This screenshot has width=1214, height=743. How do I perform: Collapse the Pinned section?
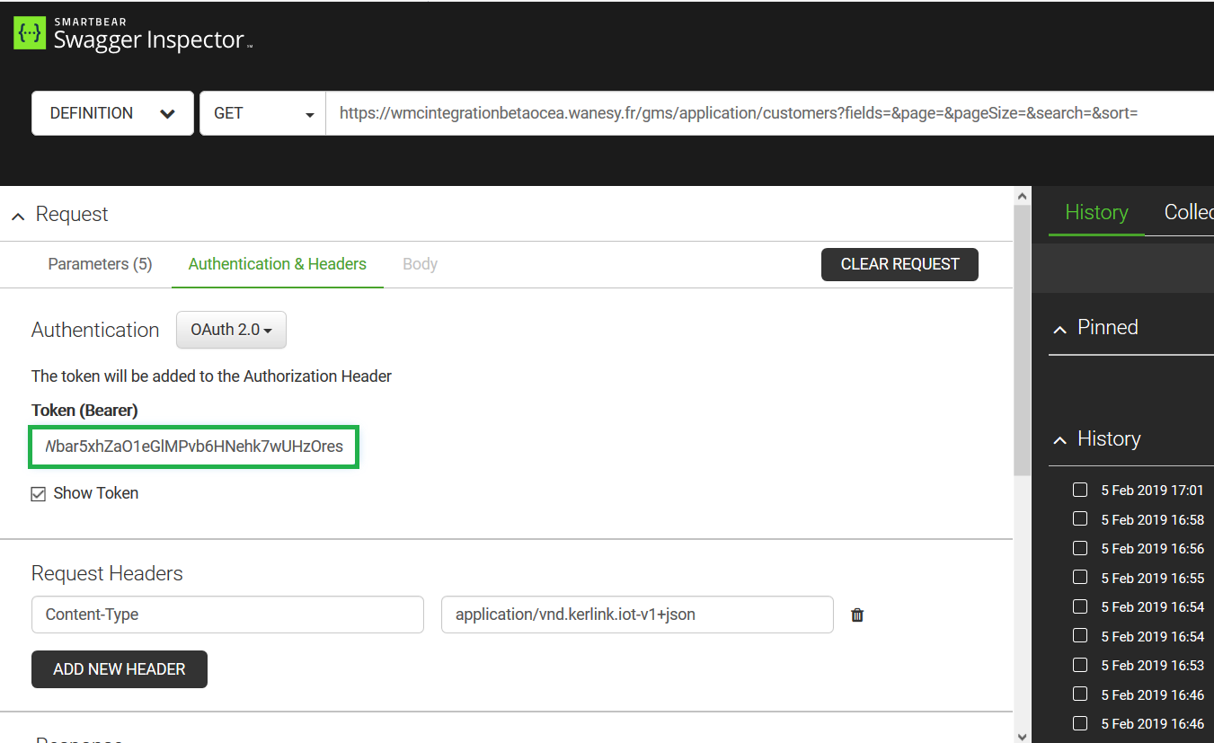(x=1060, y=329)
